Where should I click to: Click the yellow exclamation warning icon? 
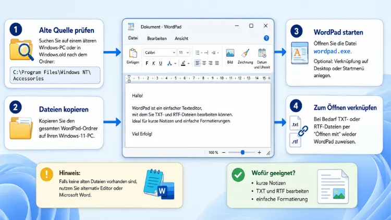tap(46, 174)
